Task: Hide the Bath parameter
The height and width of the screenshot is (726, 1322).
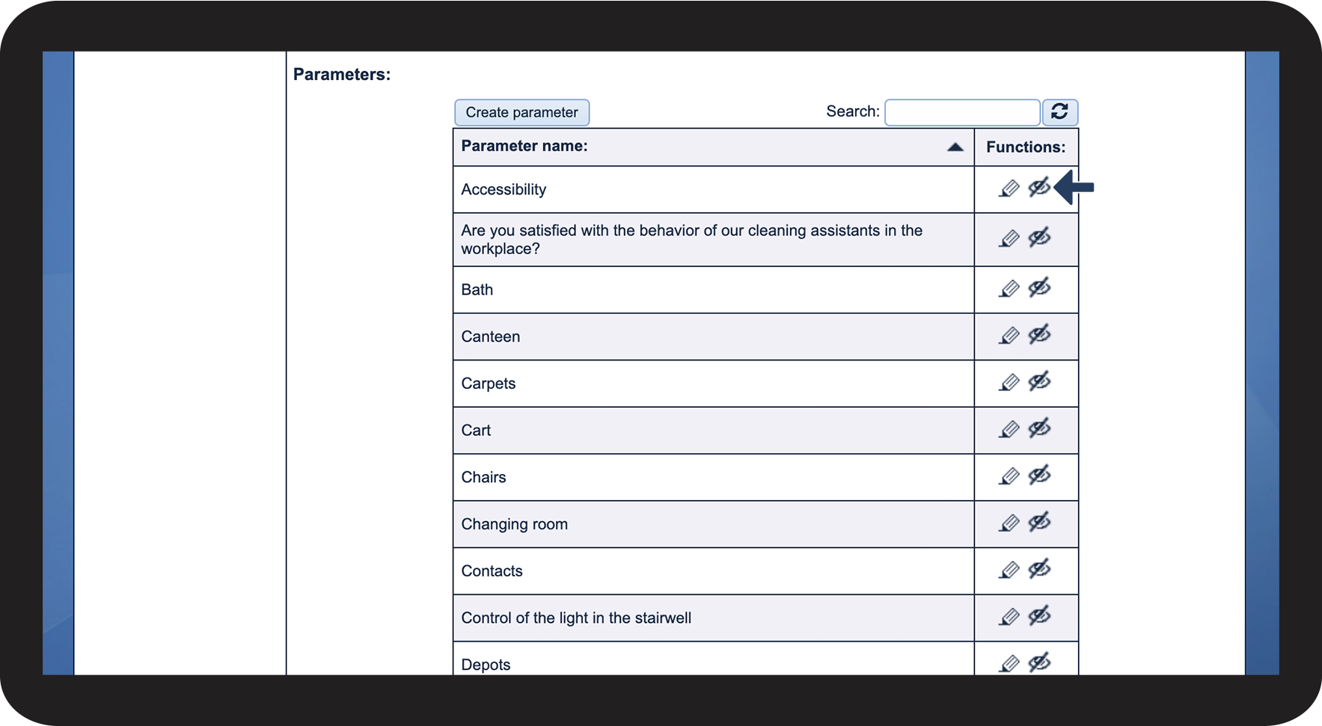Action: (1039, 288)
